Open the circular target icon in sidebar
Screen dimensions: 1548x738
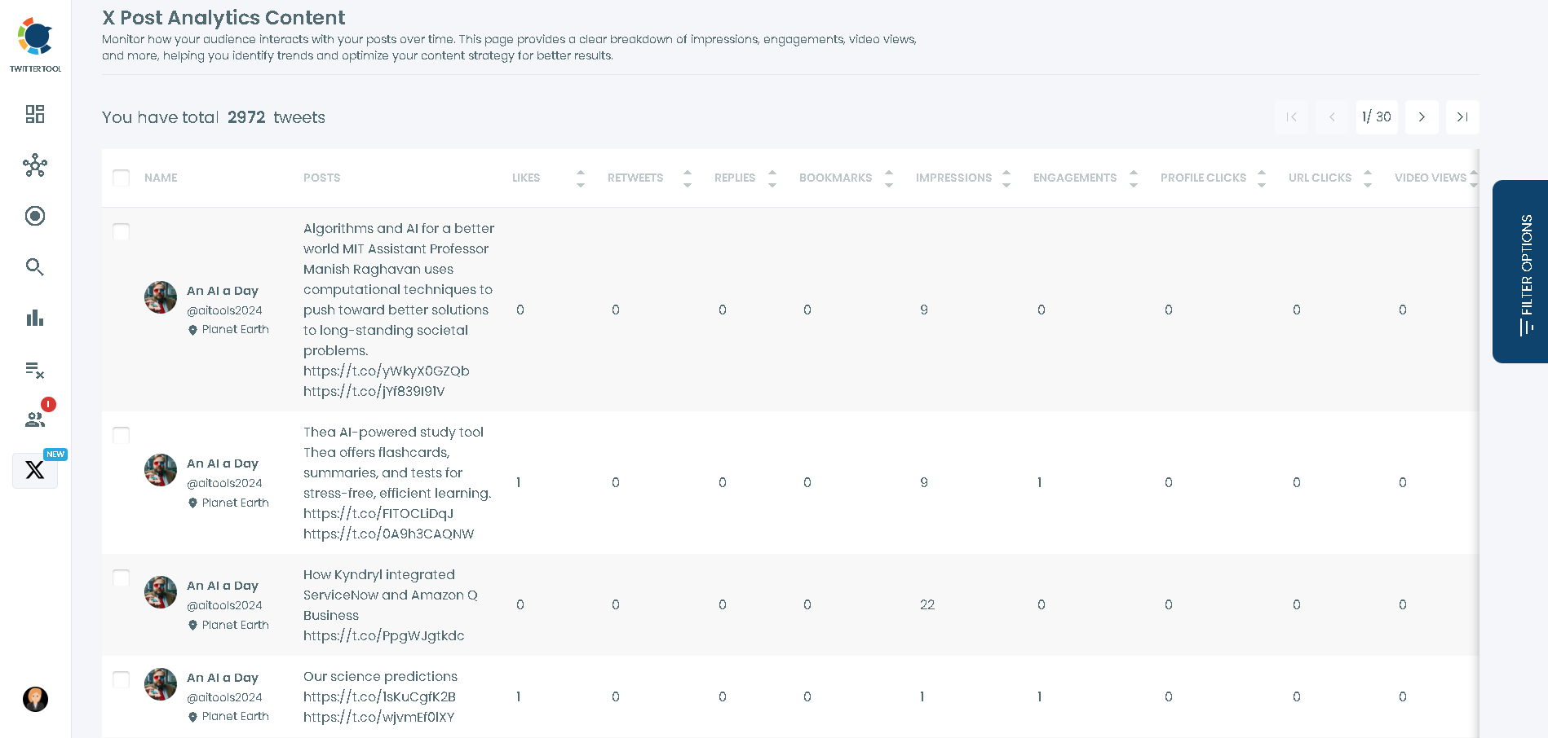coord(35,216)
